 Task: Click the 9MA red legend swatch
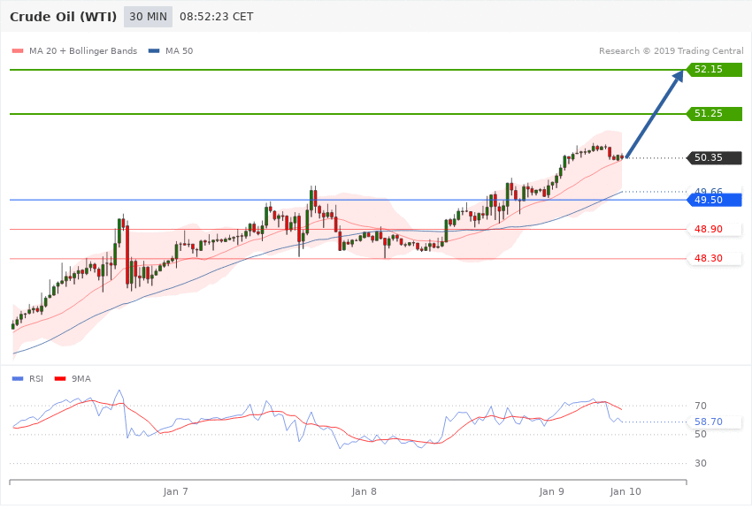click(x=60, y=379)
